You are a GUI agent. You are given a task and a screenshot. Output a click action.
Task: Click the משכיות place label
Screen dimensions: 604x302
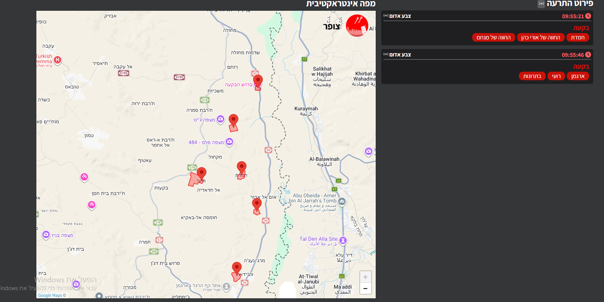(x=215, y=91)
